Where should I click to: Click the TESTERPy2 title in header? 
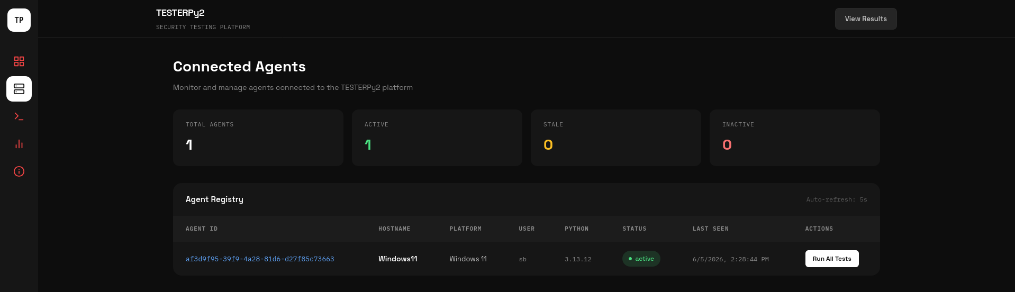(180, 13)
